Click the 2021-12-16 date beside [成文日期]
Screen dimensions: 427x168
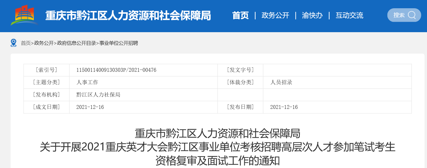[x=90, y=107]
